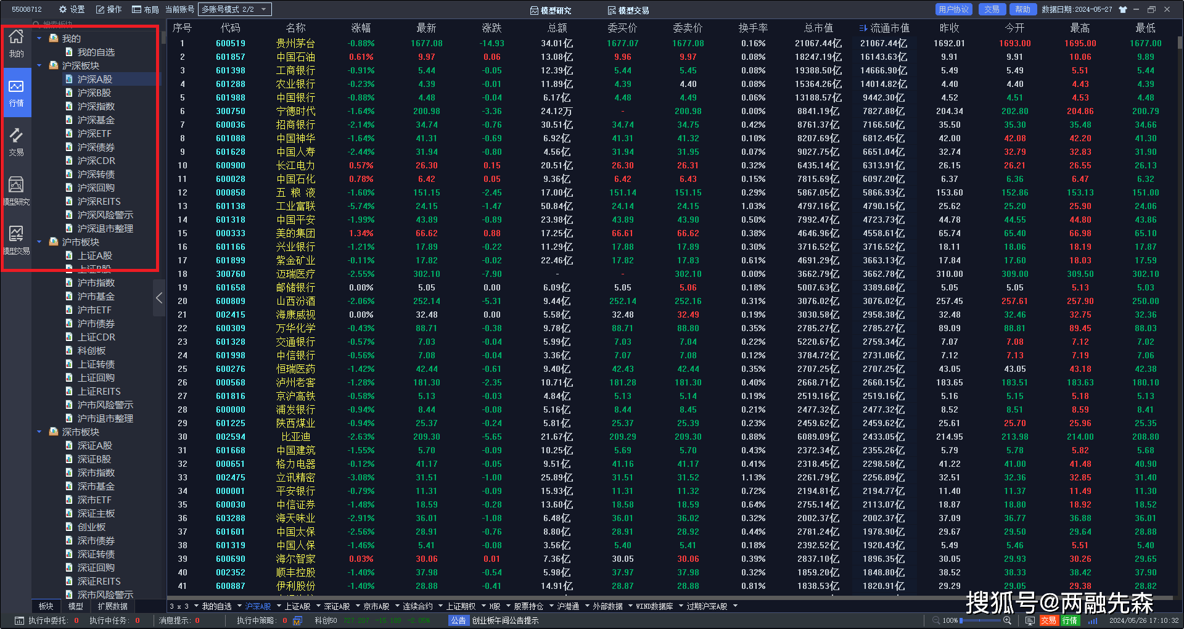Open the 设置 settings gear menu
Image resolution: width=1184 pixels, height=629 pixels.
point(72,9)
